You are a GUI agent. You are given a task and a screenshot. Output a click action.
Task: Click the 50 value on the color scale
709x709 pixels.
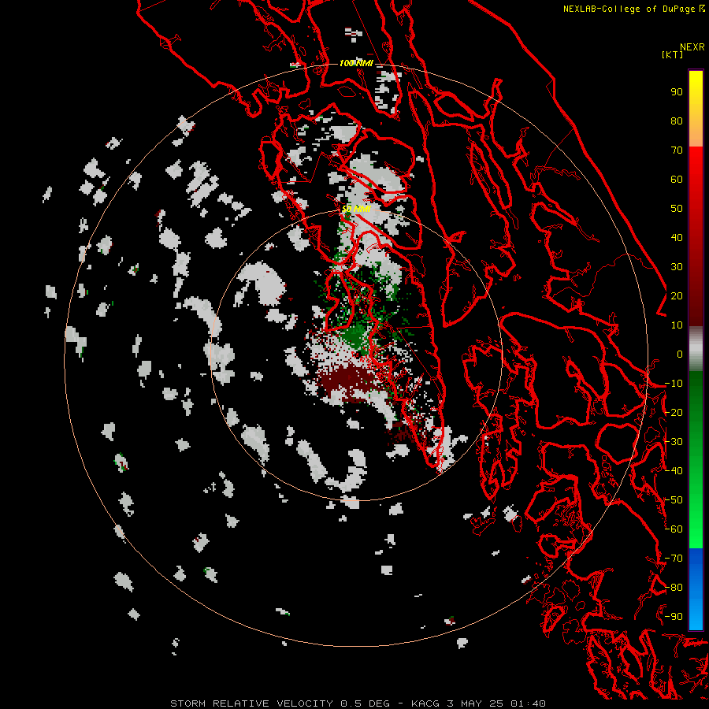click(677, 209)
